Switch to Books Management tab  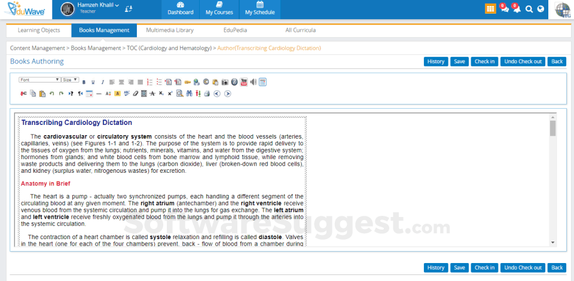[x=104, y=30]
